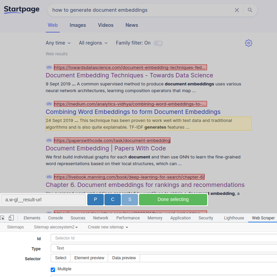Image resolution: width=277 pixels, height=277 pixels.
Task: Open the Network DevTools tab
Action: [x=101, y=218]
